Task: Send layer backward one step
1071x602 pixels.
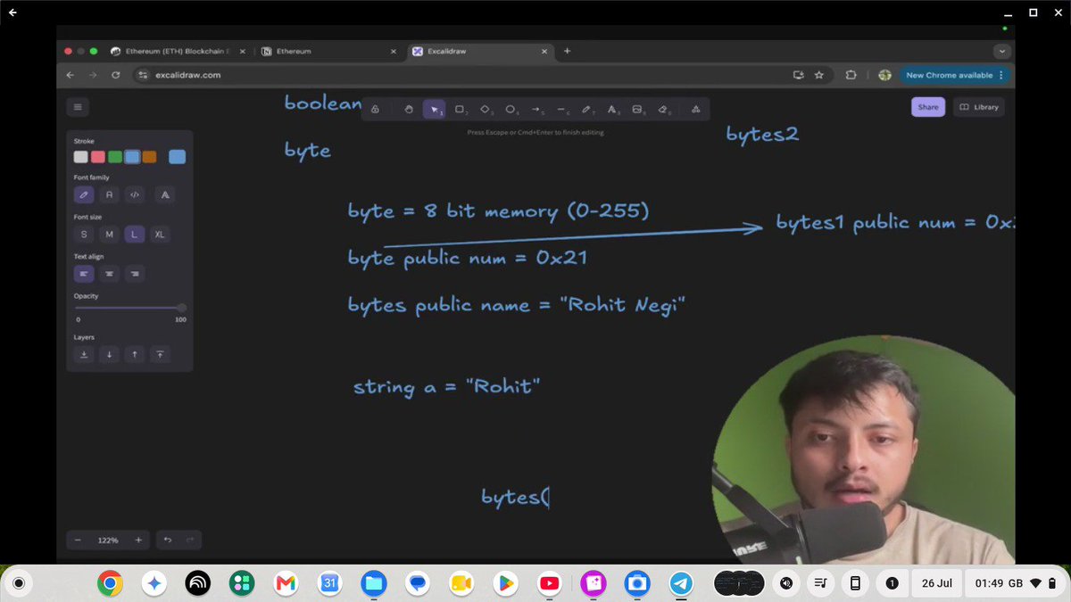Action: coord(110,354)
